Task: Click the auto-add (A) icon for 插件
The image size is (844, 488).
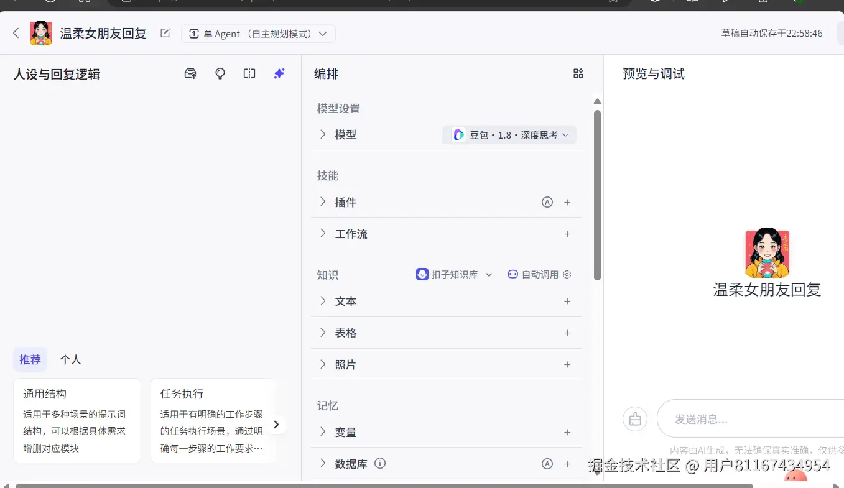Action: (x=547, y=202)
